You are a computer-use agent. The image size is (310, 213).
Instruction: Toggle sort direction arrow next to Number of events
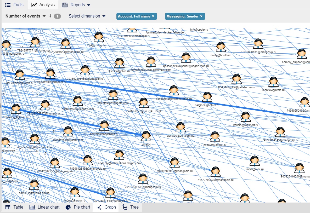[x=50, y=16]
